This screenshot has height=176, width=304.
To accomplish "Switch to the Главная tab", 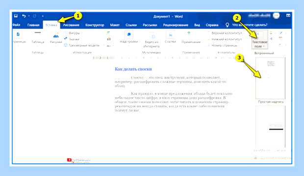I will click(33, 25).
